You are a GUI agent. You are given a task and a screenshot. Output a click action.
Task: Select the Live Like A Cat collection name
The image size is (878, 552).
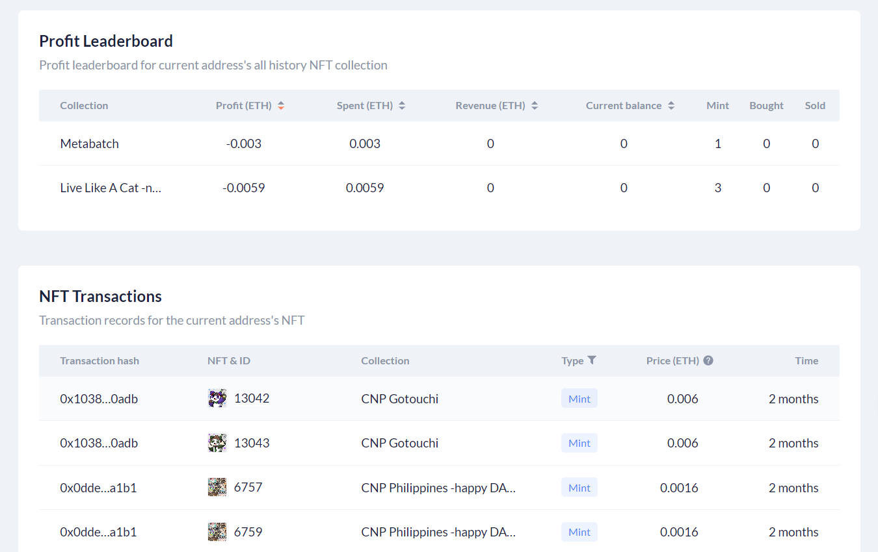click(111, 188)
